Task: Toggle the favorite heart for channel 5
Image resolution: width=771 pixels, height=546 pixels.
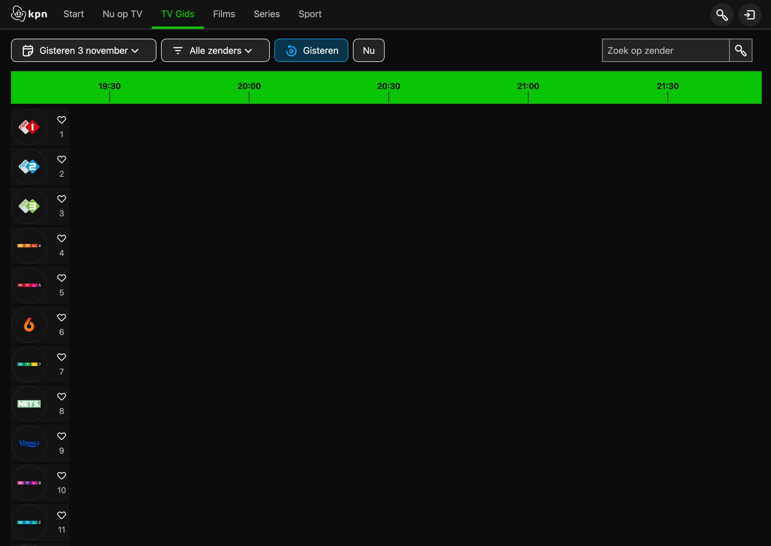Action: click(x=62, y=278)
